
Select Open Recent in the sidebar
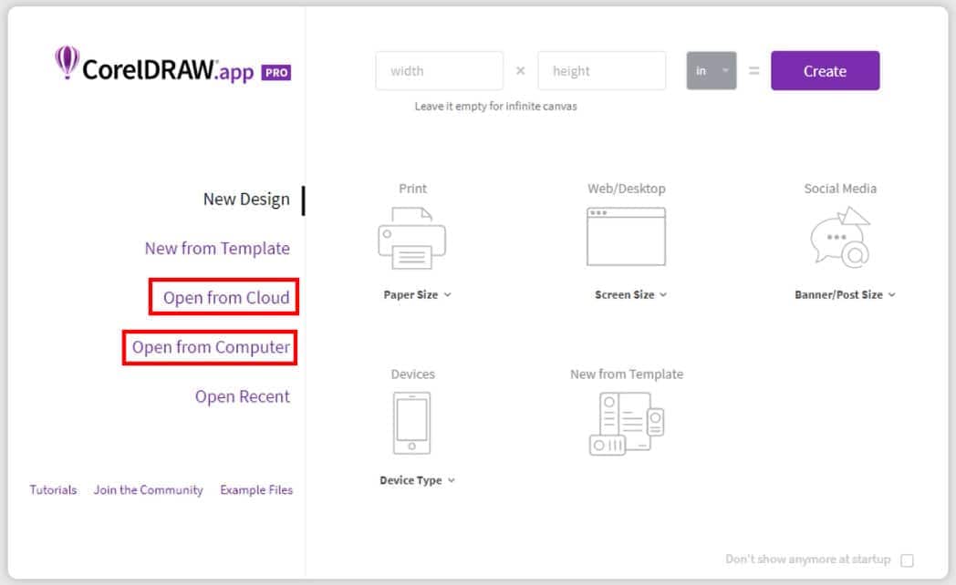click(x=242, y=396)
